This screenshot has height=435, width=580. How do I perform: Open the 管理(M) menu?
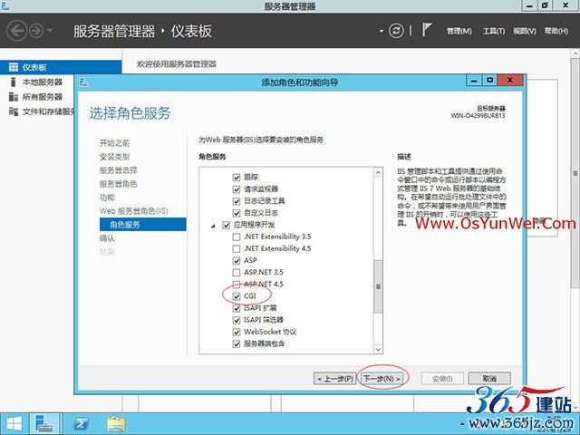coord(459,31)
